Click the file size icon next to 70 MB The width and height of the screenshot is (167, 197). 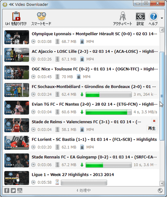point(57,77)
